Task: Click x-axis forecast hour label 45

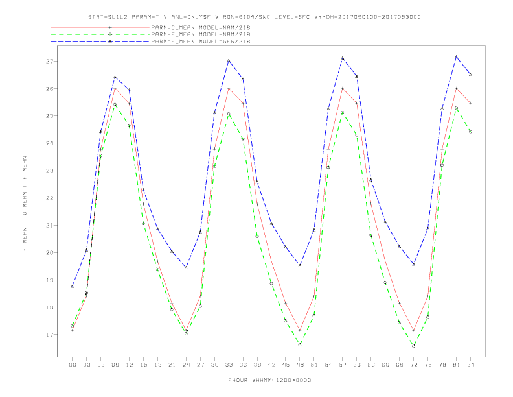Action: click(286, 365)
